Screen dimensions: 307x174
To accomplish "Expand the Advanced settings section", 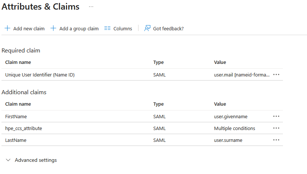I will coord(36,160).
